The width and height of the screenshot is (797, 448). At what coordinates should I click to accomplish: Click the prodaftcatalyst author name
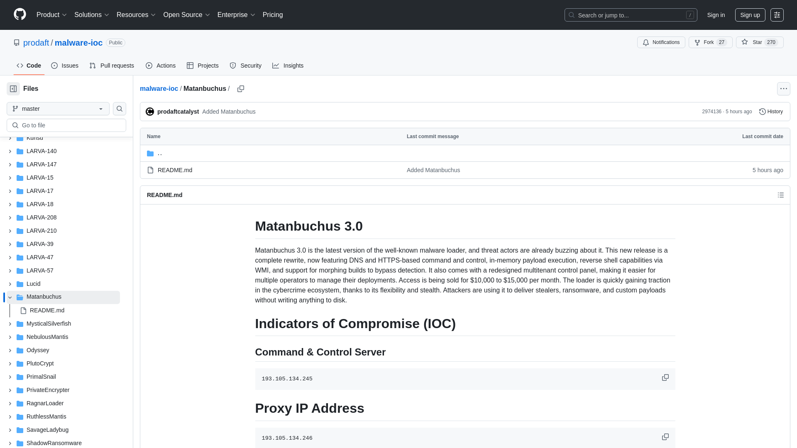(178, 112)
